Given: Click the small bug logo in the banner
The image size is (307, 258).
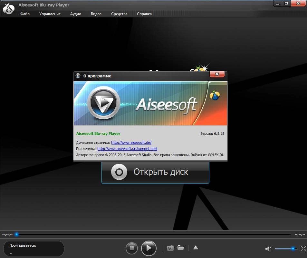Looking at the screenshot, I should pyautogui.click(x=215, y=95).
